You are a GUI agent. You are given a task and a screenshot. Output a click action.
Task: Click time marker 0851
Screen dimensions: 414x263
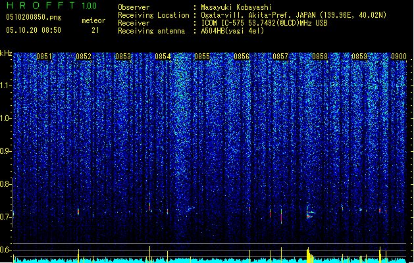pyautogui.click(x=44, y=57)
